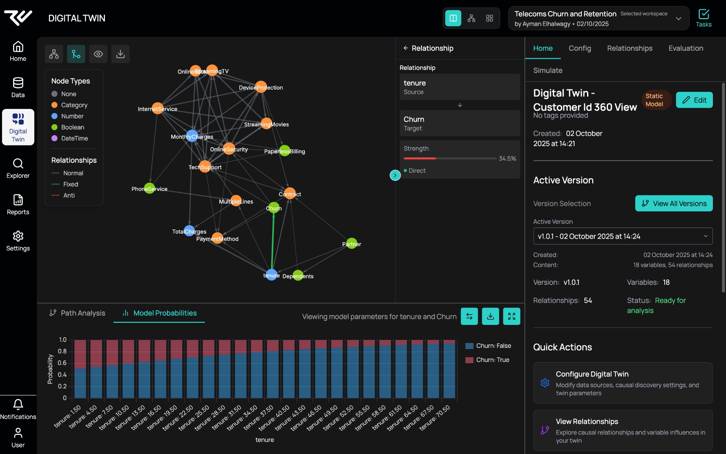This screenshot has height=454, width=726.
Task: Expand the probabilities chart to fullscreen
Action: coord(512,316)
